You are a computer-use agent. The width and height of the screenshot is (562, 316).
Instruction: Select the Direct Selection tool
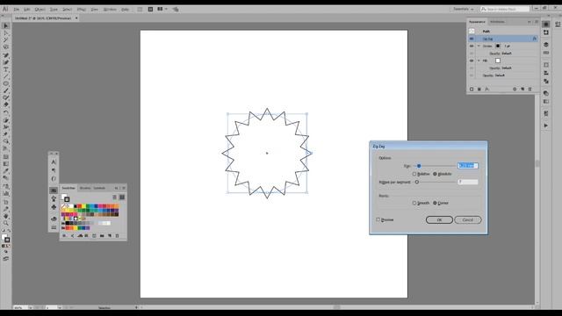click(6, 33)
